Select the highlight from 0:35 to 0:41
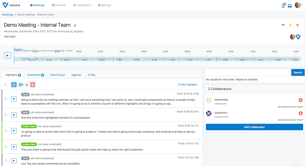 pos(6,115)
